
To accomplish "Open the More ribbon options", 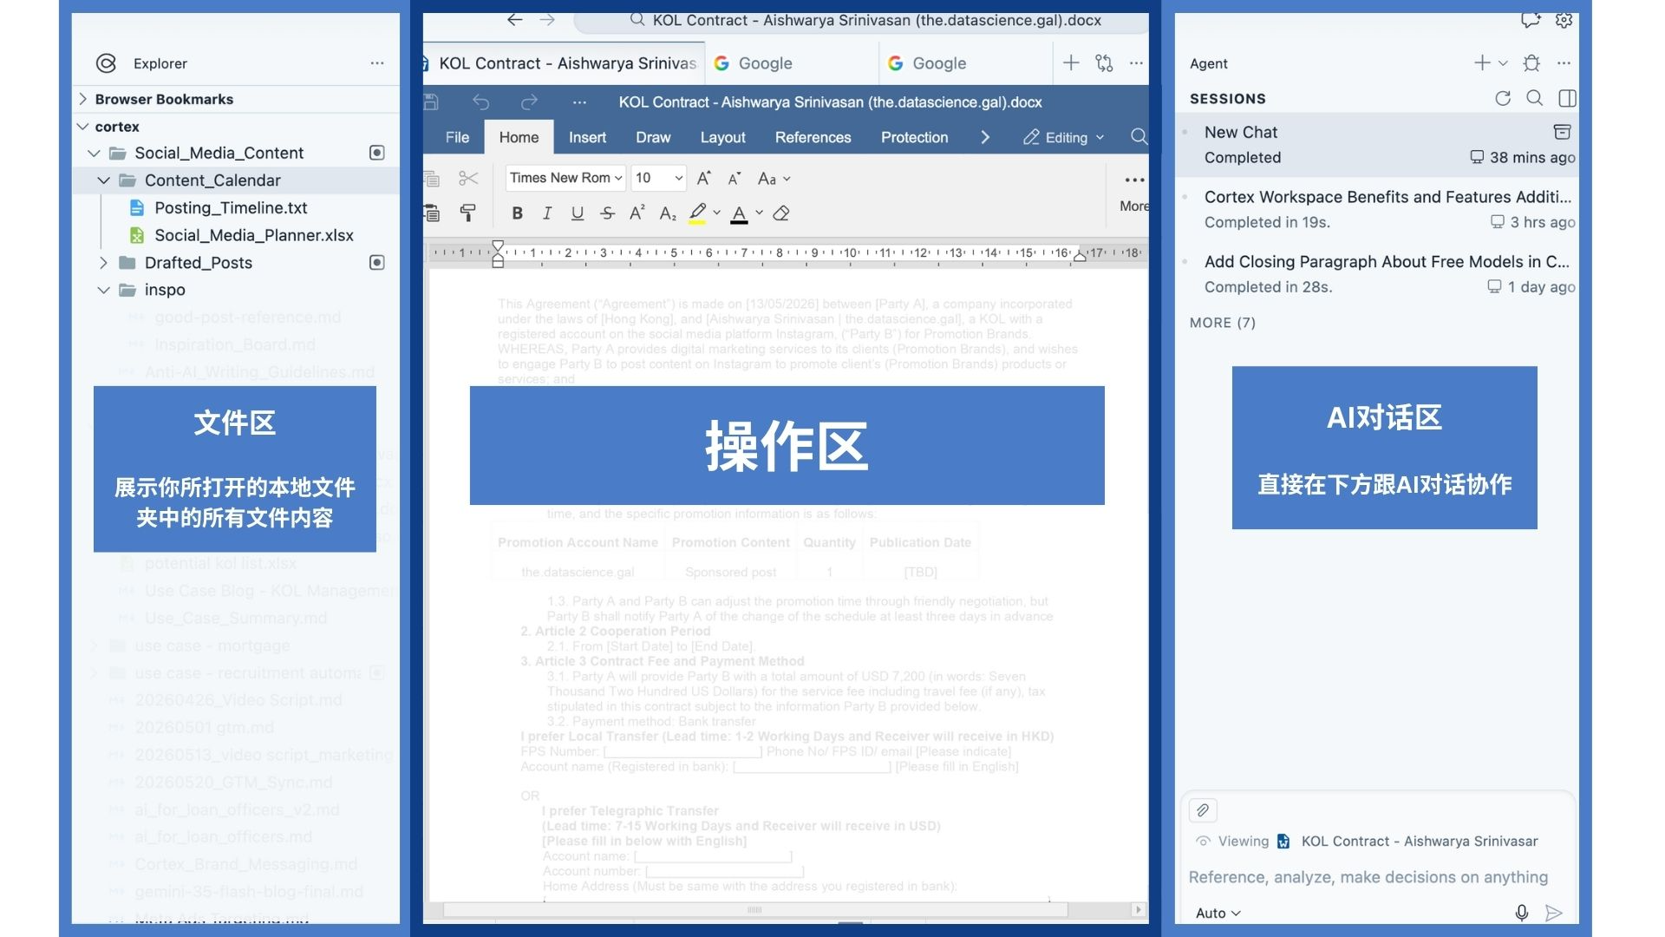I will (1134, 191).
